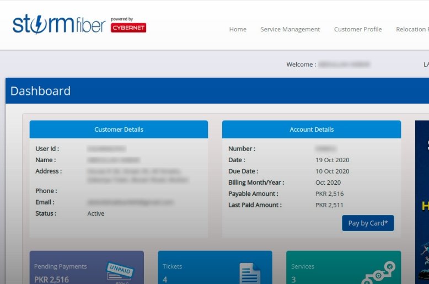Click the Welcome label text

pyautogui.click(x=301, y=65)
